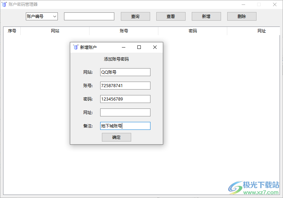Screen dimensions: 283x198
Task: Minimize the 账户密码管理器 main window
Action: (x=243, y=4)
